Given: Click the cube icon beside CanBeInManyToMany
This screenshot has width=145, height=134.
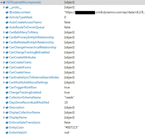Looking at the screenshot, I should (x=7, y=32).
